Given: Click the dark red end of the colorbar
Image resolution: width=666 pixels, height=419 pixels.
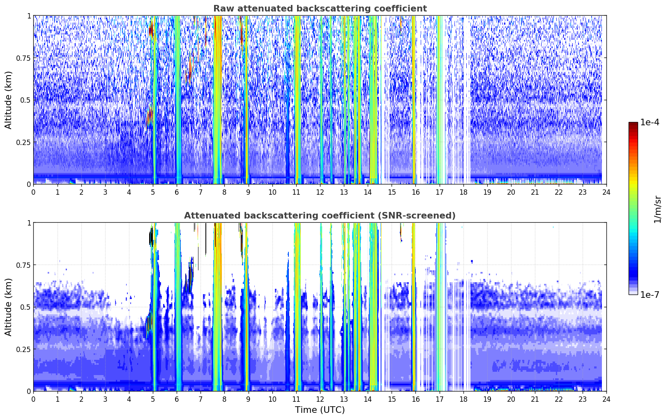Looking at the screenshot, I should 633,125.
